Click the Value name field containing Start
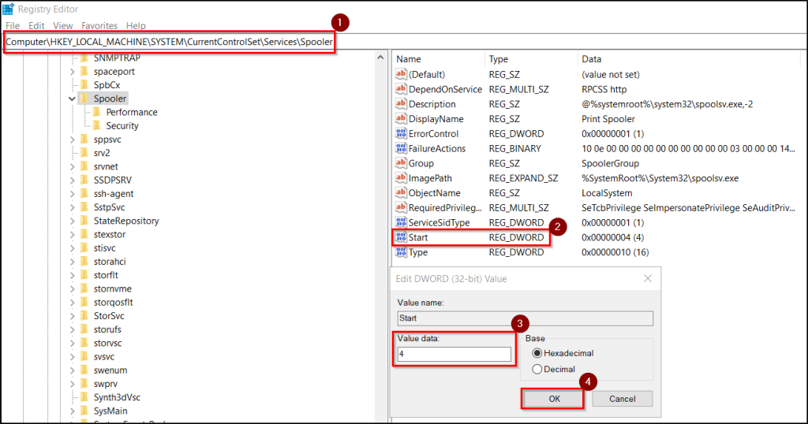 pyautogui.click(x=525, y=318)
